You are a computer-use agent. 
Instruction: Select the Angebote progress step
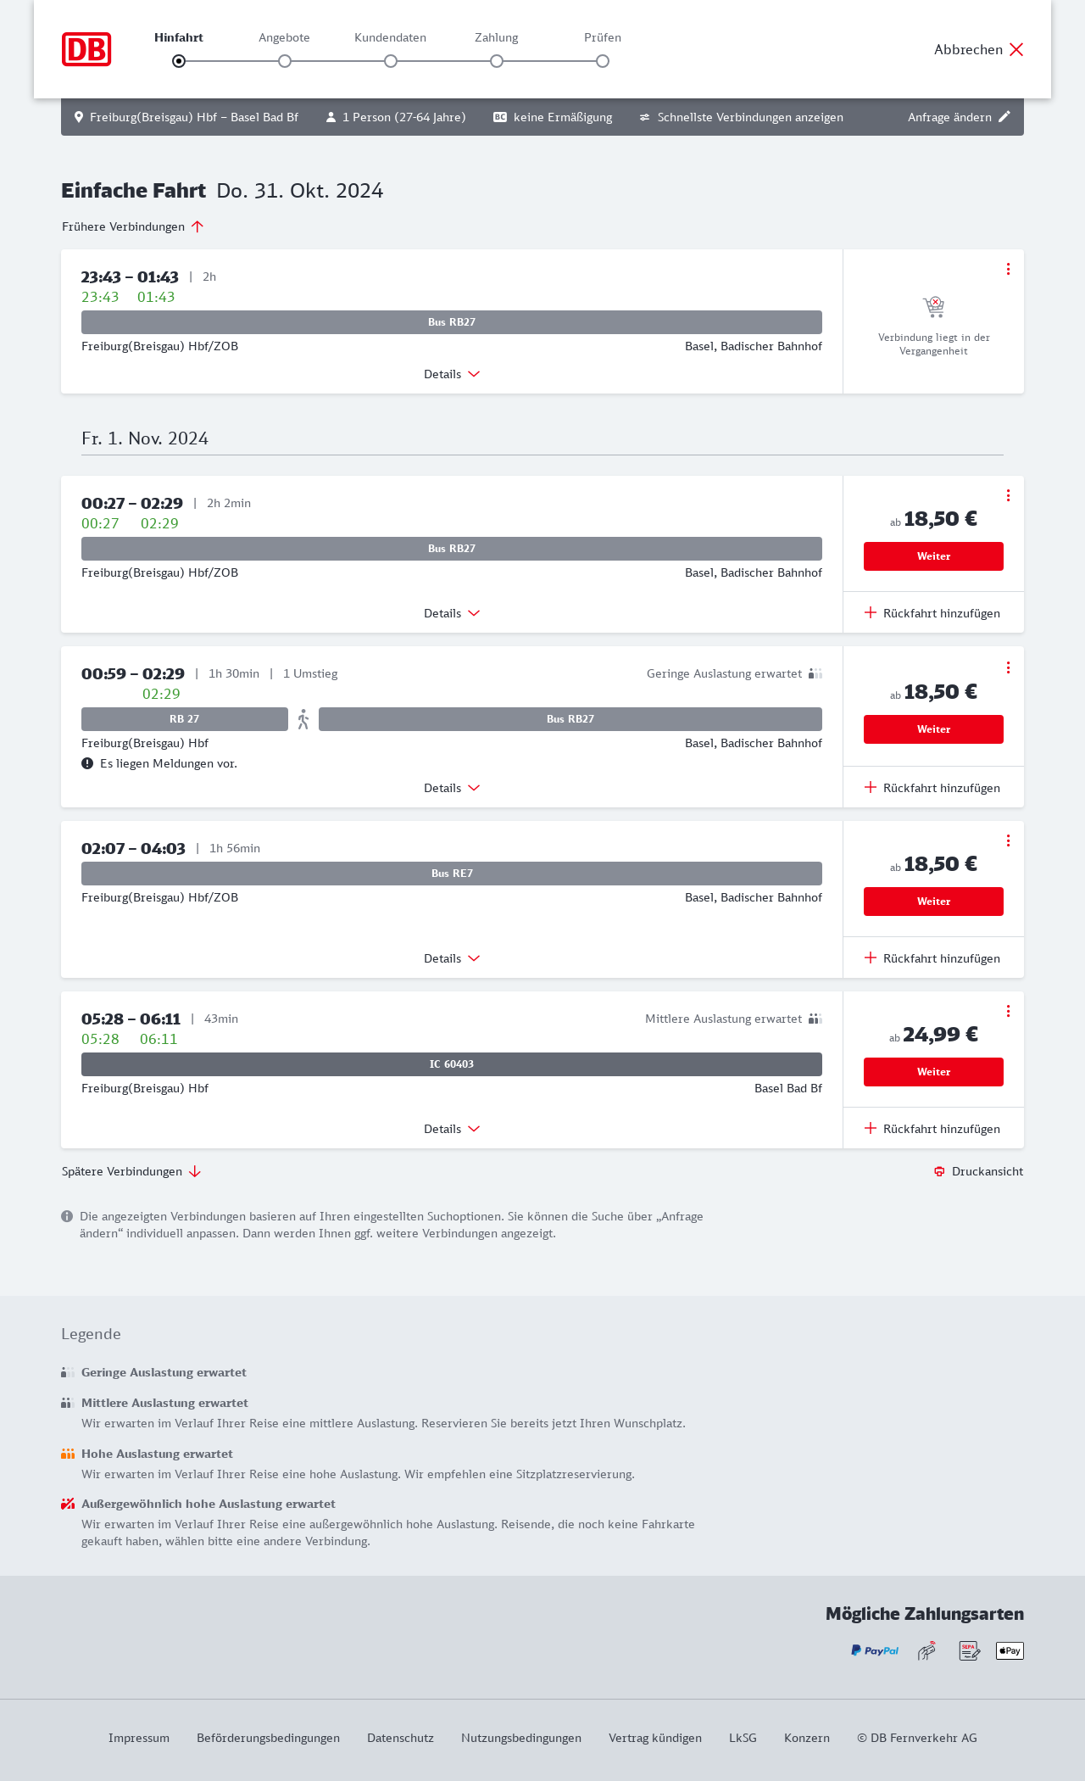point(285,61)
